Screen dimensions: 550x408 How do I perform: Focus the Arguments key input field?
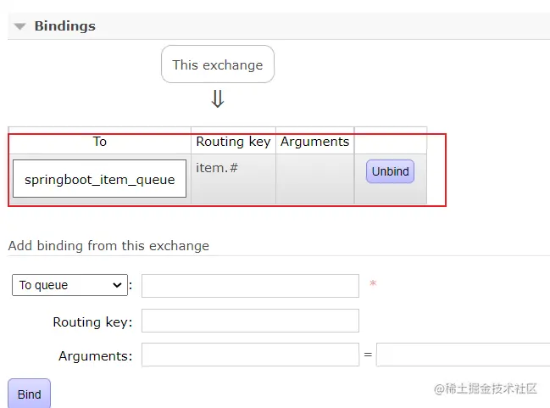[250, 355]
